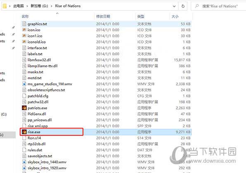The image size is (246, 173).
Task: Click the iconold.ico file icon
Action: tap(24, 42)
